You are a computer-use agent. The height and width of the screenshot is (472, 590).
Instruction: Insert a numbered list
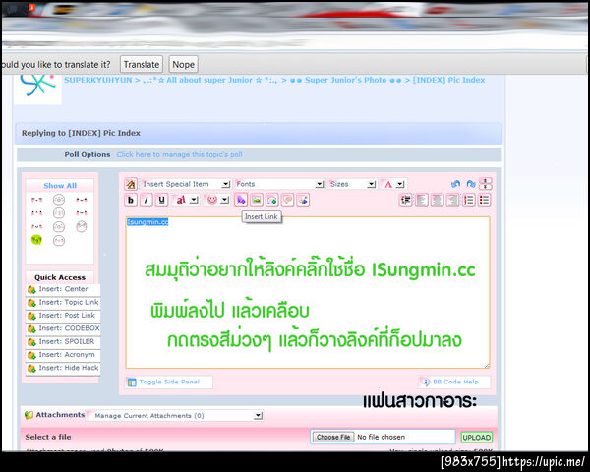(468, 200)
